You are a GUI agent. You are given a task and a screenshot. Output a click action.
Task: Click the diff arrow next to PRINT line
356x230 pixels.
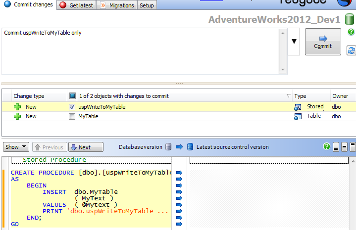(179, 211)
